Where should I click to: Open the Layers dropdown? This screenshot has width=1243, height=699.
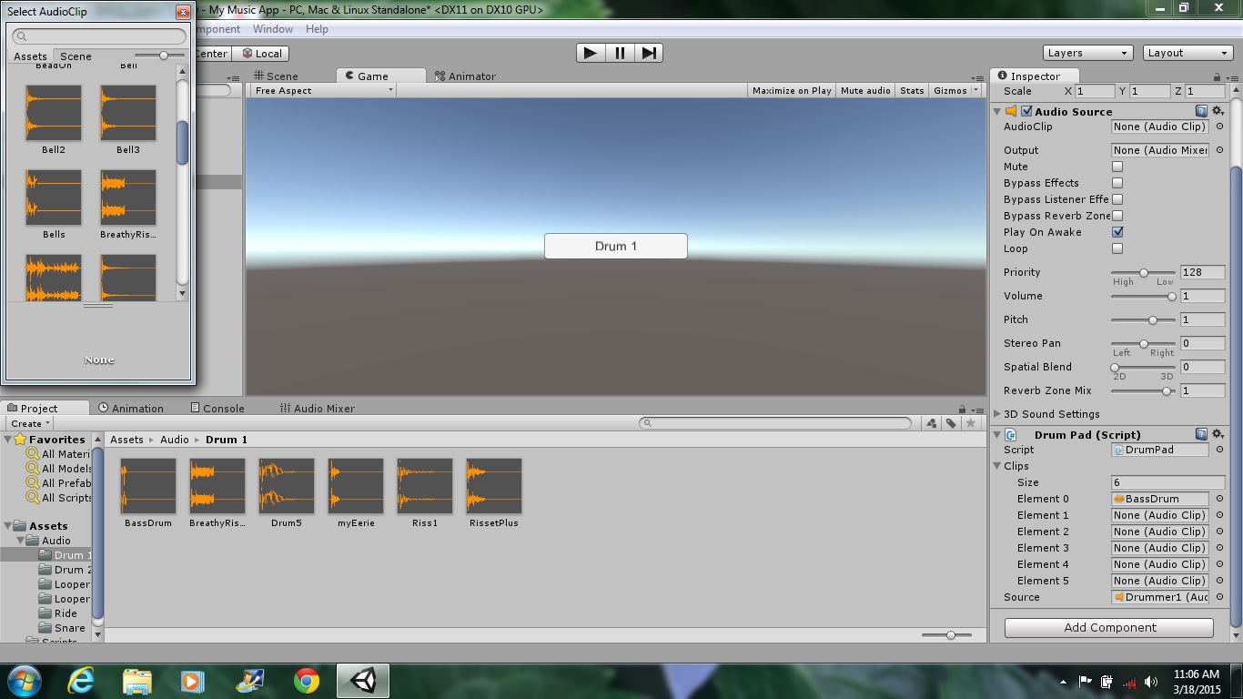1087,53
